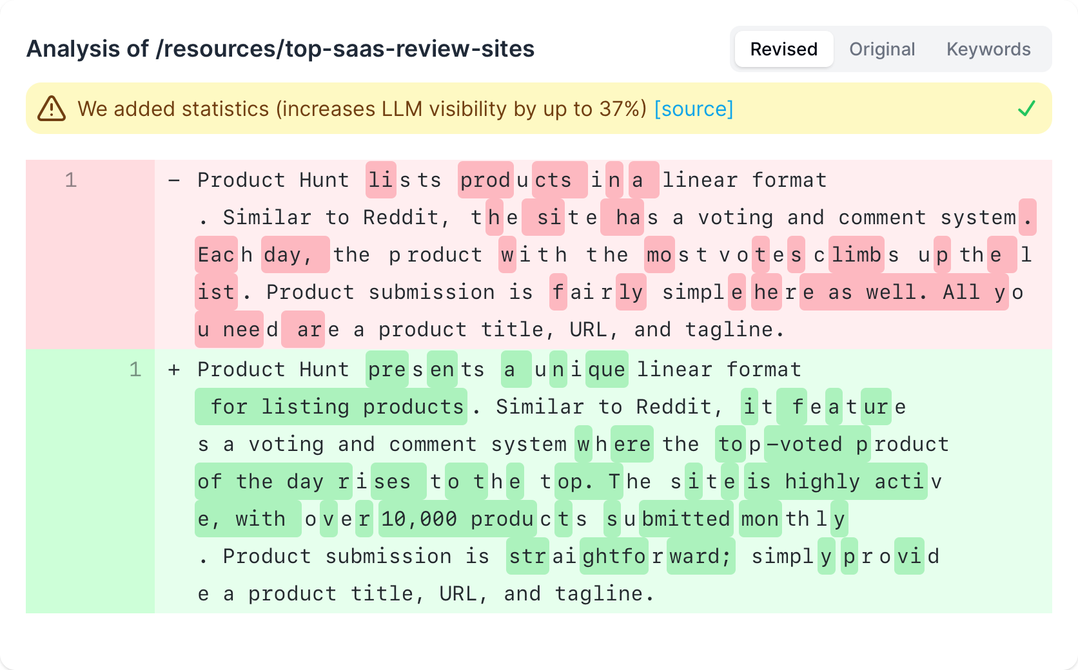Click the 'tagline.' word in removed line

click(734, 330)
